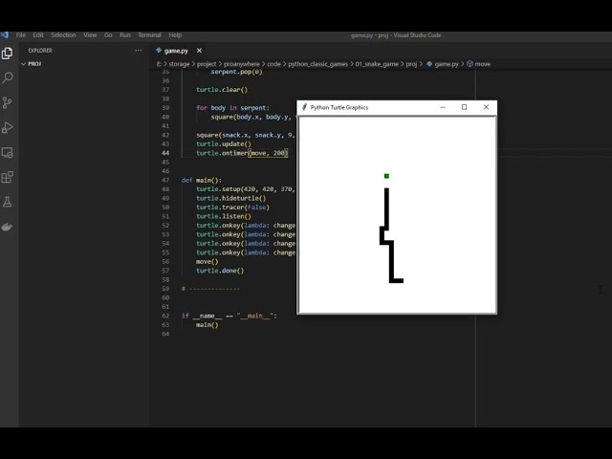The height and width of the screenshot is (459, 612).
Task: Click the turtle.done() line
Action: tap(220, 271)
